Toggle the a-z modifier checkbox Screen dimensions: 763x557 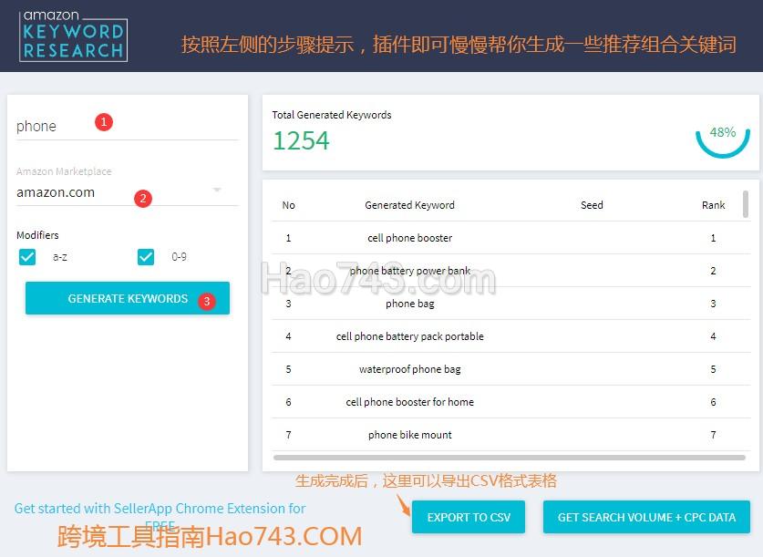click(27, 257)
